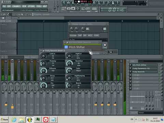The image size is (164, 123).
Task: Click the Fruity Reeverb slot mix level knob
Action: [x=162, y=72]
